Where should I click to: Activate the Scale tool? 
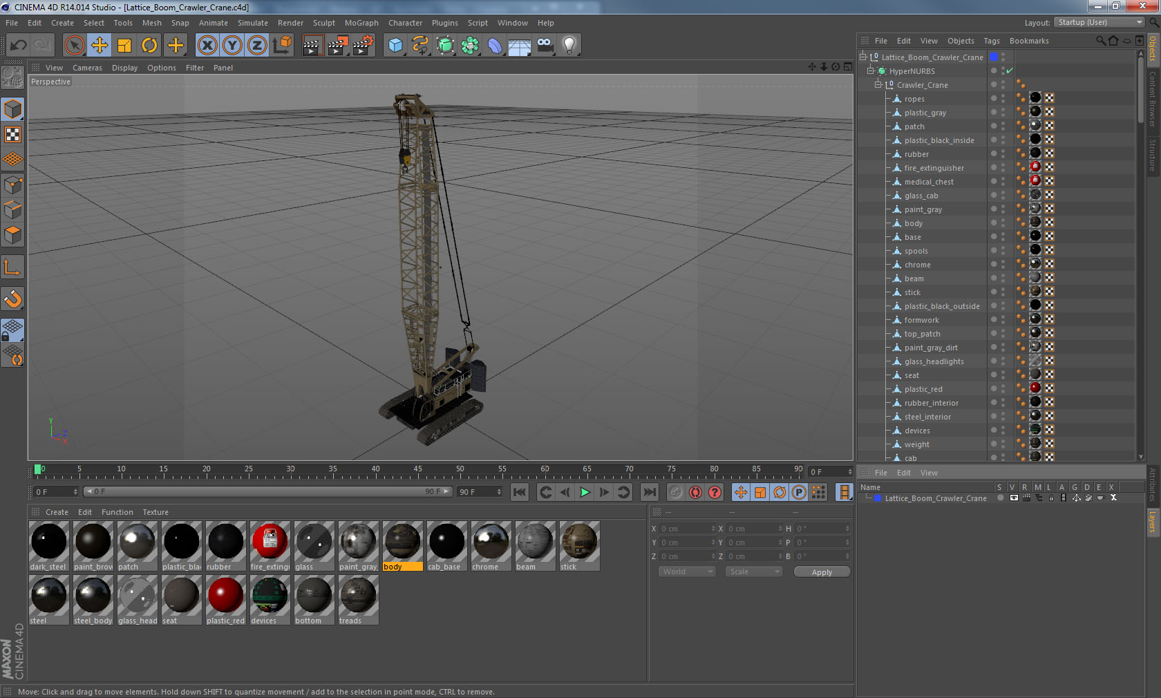pyautogui.click(x=124, y=46)
